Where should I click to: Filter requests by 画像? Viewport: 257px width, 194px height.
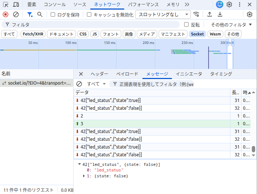pos(129,34)
